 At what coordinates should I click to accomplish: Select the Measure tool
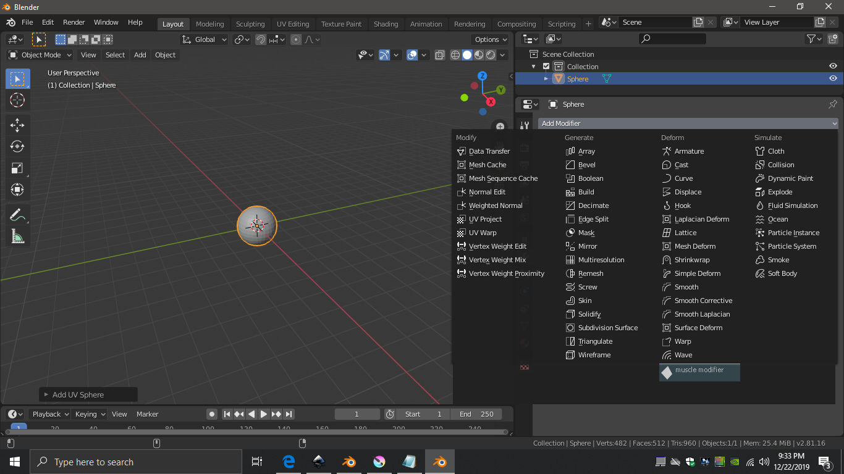[17, 236]
